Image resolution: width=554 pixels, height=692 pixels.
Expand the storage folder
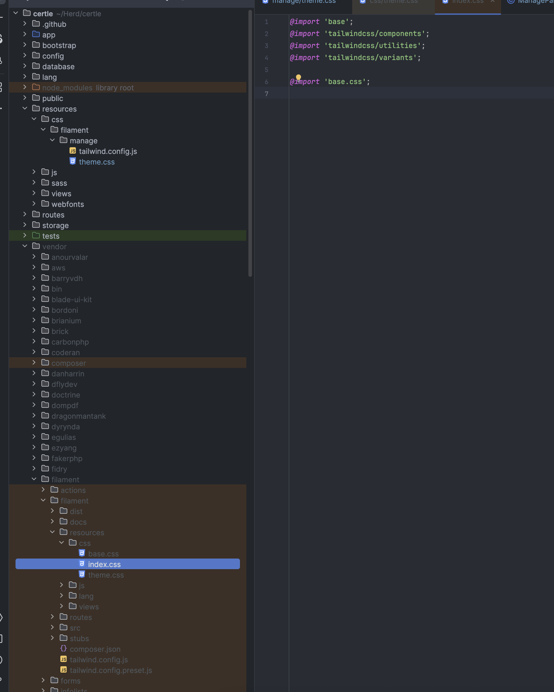tap(25, 225)
